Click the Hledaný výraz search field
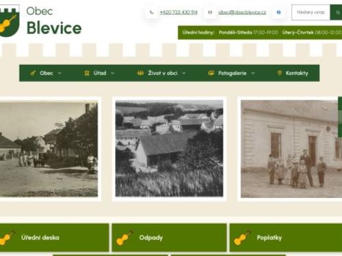This screenshot has height=256, width=342. (x=311, y=12)
